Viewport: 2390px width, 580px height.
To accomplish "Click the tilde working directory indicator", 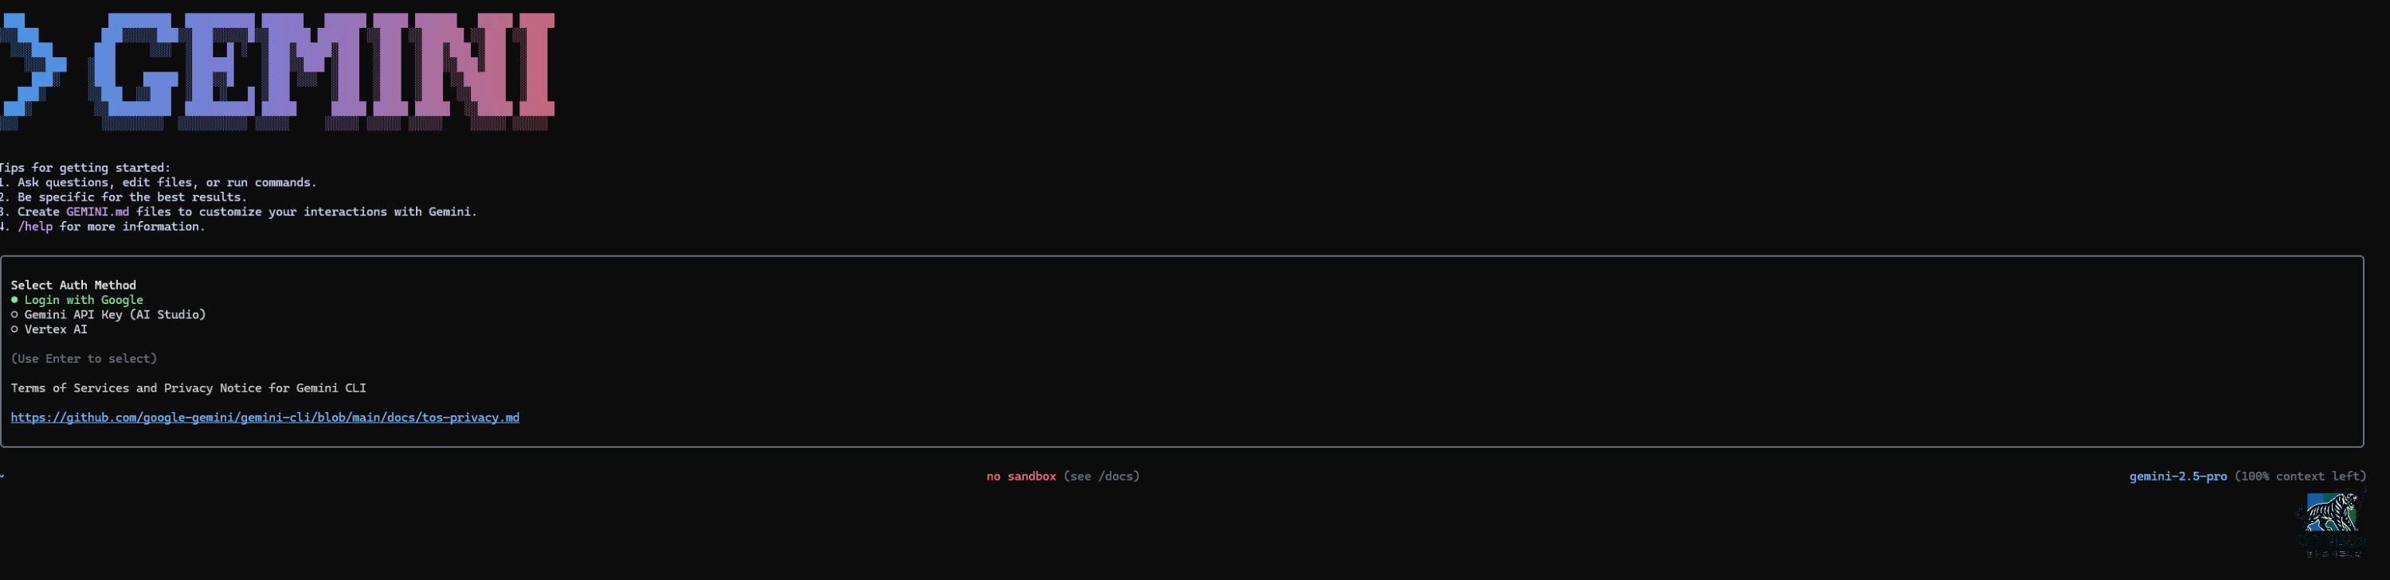I will tap(2, 477).
